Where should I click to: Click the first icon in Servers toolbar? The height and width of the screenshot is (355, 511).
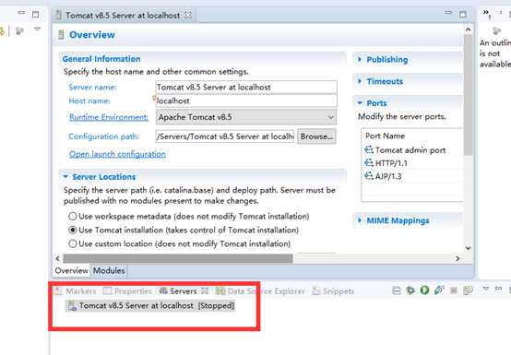coord(397,290)
